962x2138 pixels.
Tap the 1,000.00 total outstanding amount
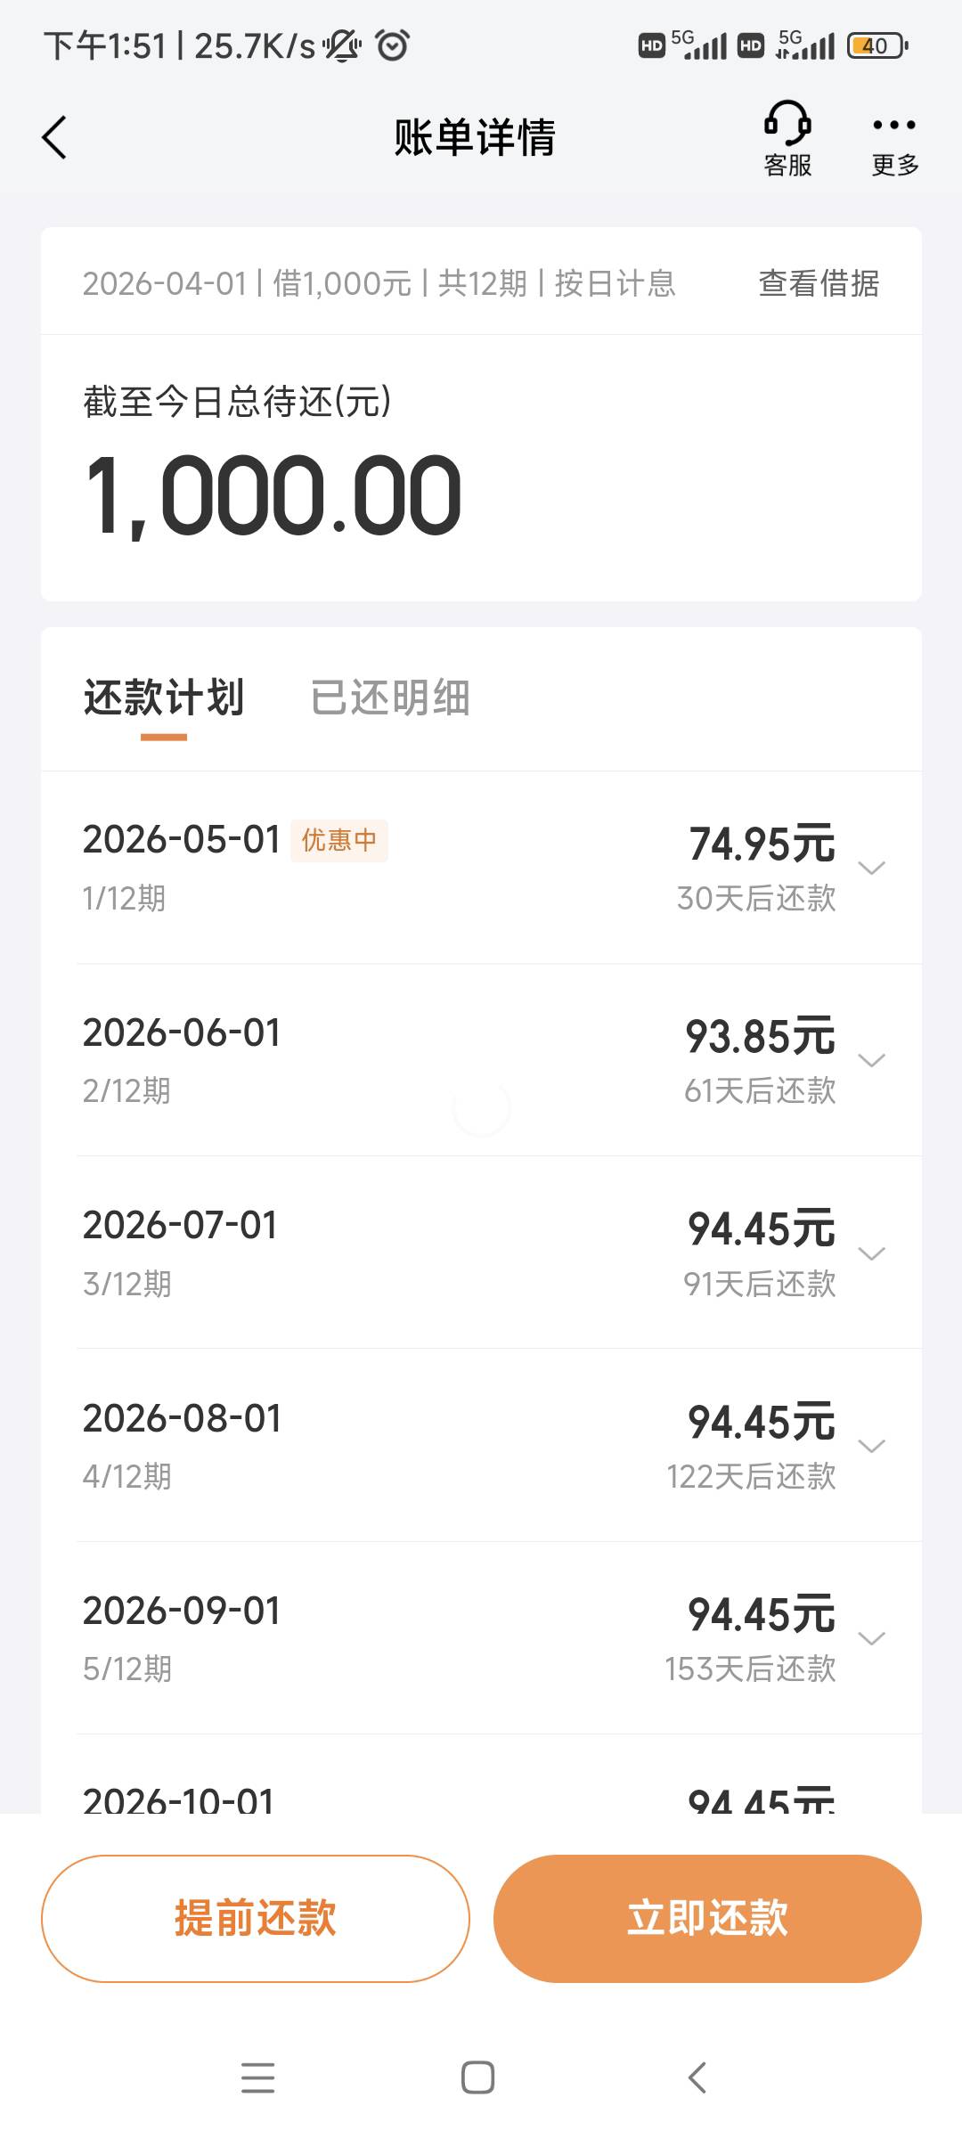coord(273,495)
